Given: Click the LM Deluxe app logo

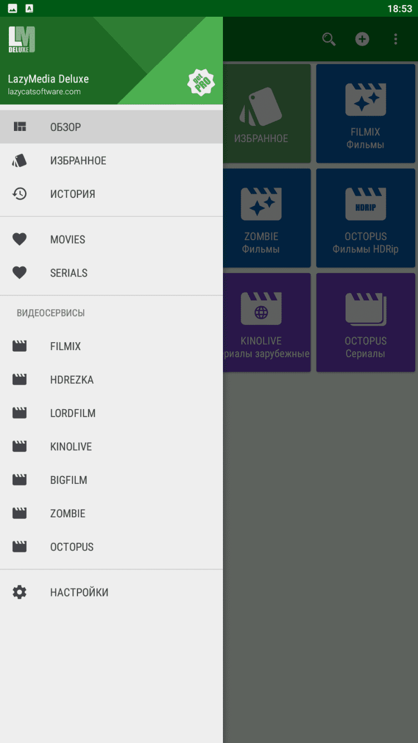Looking at the screenshot, I should pos(22,40).
